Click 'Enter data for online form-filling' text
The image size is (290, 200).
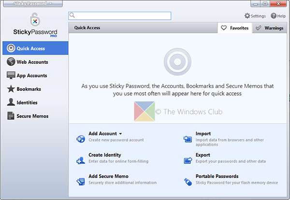click(x=118, y=161)
